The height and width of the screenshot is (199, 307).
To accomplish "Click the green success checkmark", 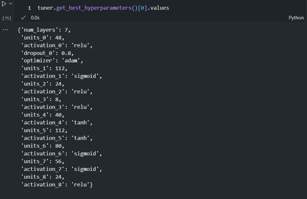I will coord(23,18).
